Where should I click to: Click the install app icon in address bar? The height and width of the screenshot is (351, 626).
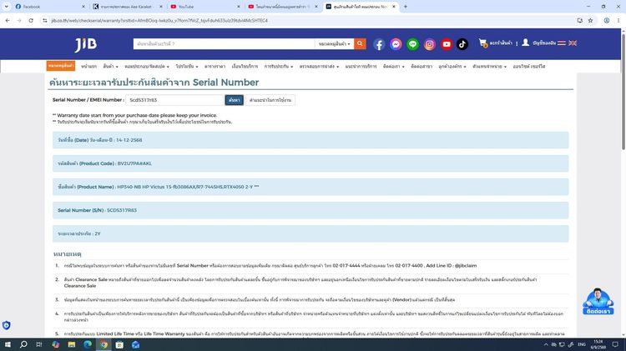[580, 20]
